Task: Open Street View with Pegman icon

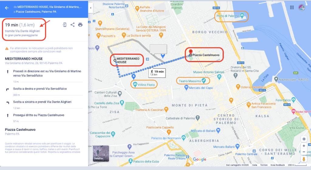Action: [304, 159]
